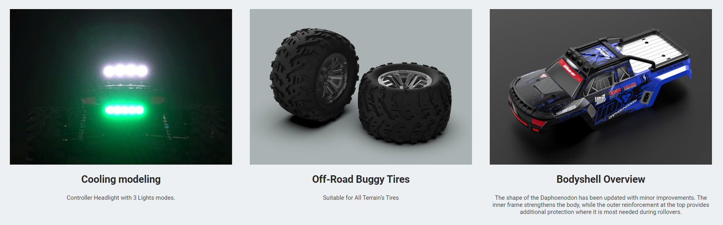The image size is (723, 225).
Task: Click the Daphoenodon shape description paragraph
Action: 601,205
